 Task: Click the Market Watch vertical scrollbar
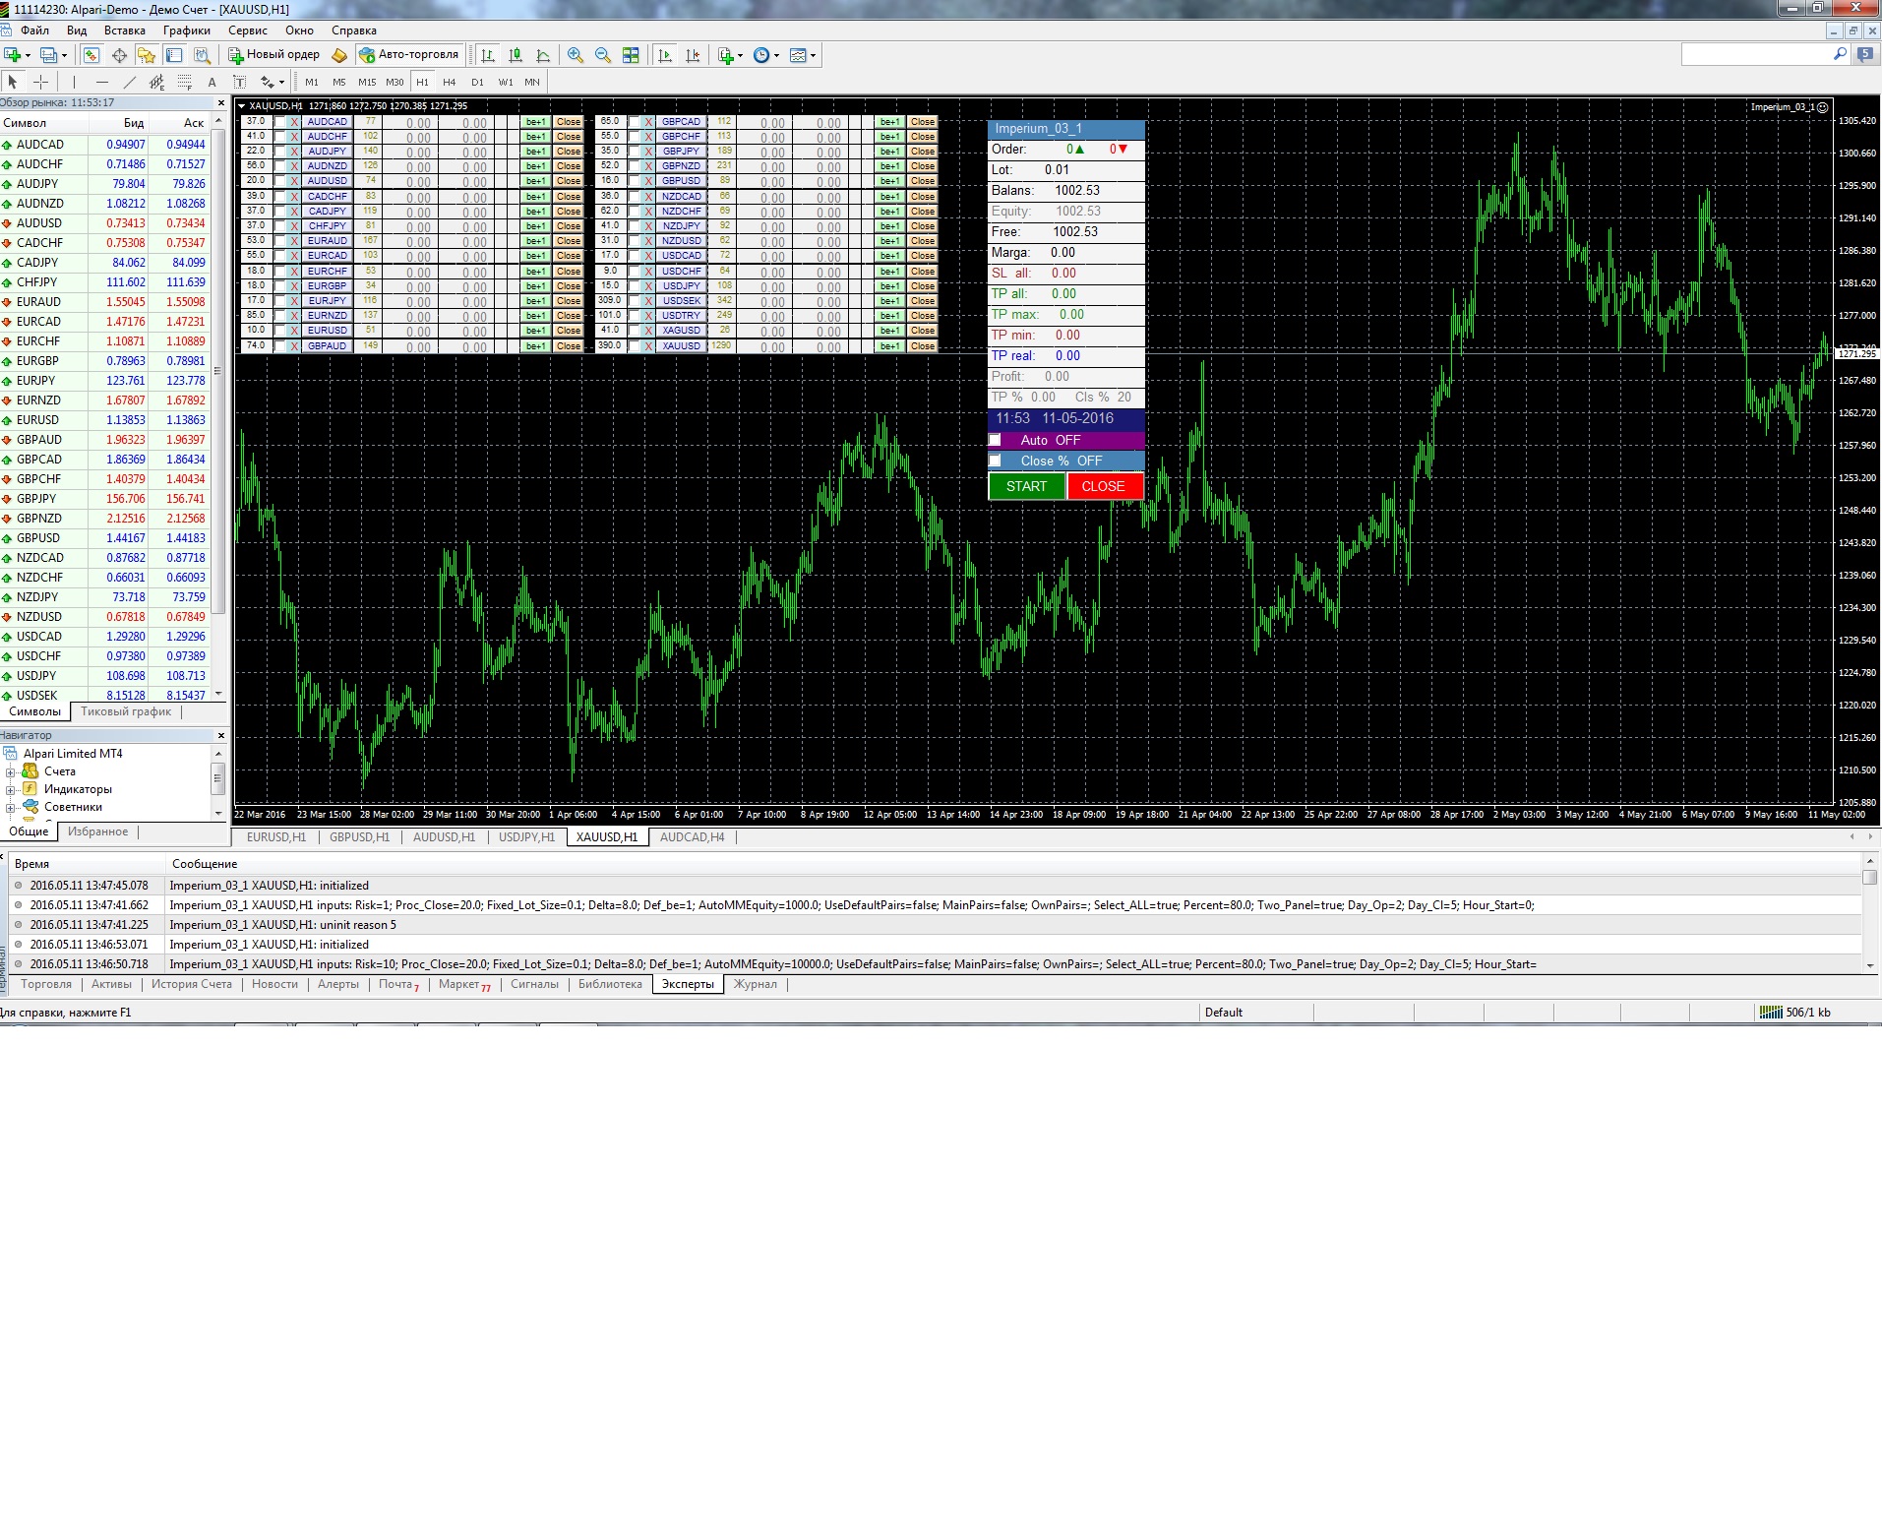click(218, 403)
